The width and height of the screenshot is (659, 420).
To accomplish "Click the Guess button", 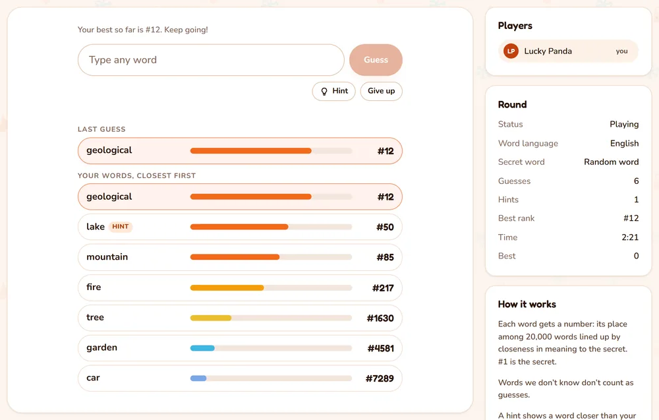I will pos(376,60).
